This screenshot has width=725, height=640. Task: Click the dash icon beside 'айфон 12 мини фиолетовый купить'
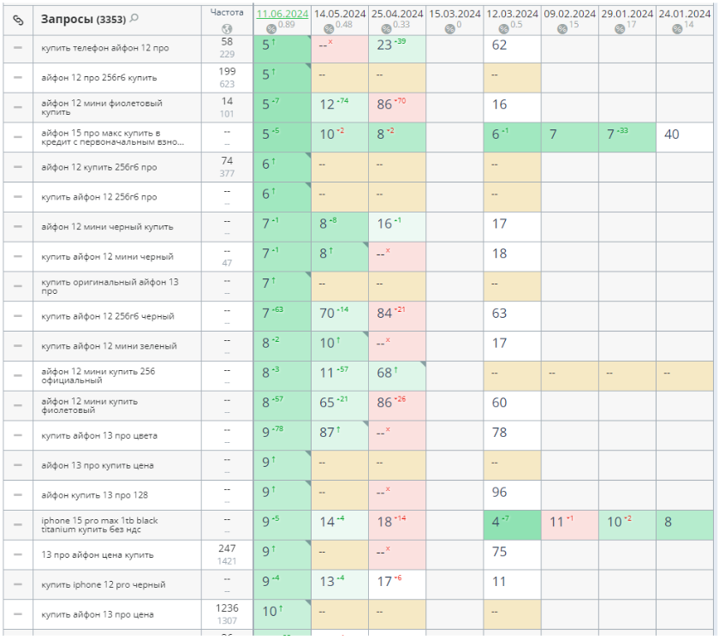click(18, 107)
